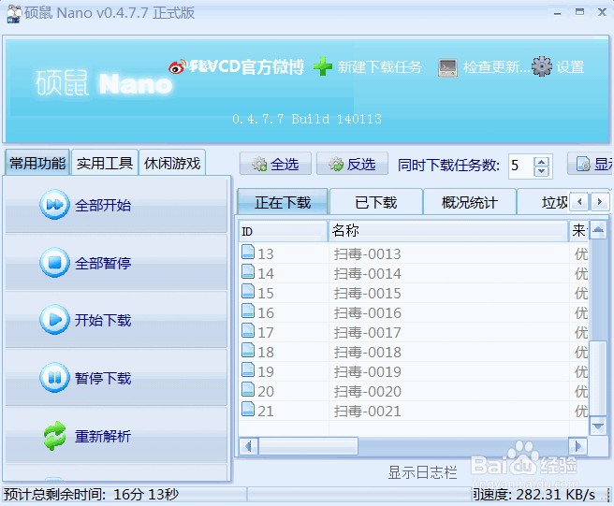Open the 正在下载 tab
Viewport: 614px width, 506px height.
pyautogui.click(x=283, y=202)
